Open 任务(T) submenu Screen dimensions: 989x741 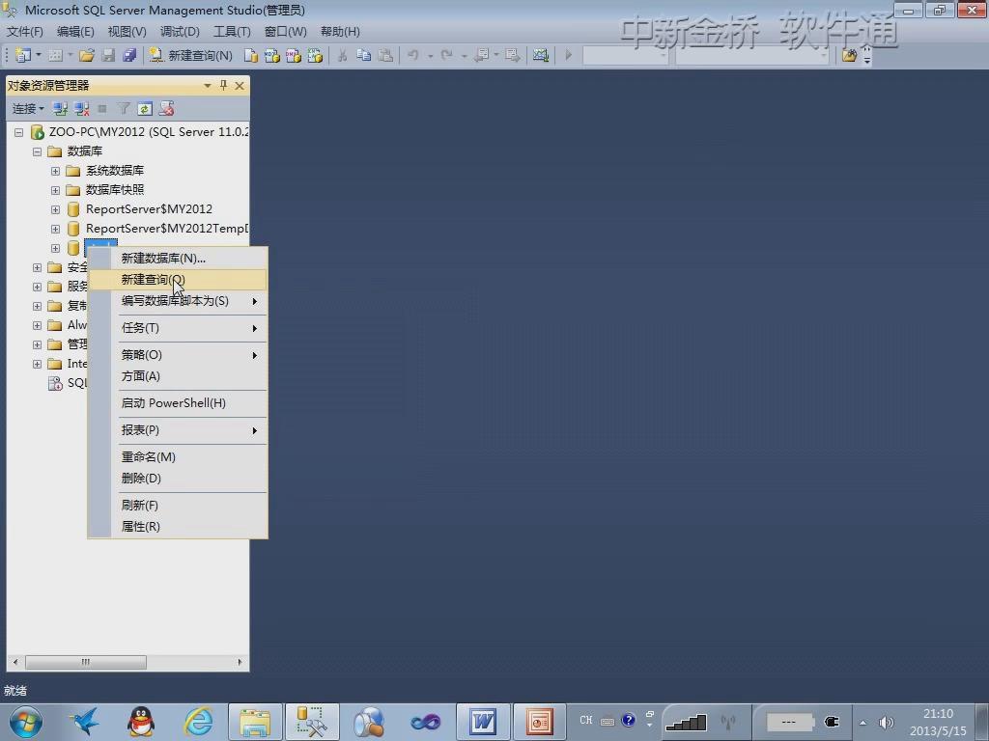pyautogui.click(x=178, y=328)
